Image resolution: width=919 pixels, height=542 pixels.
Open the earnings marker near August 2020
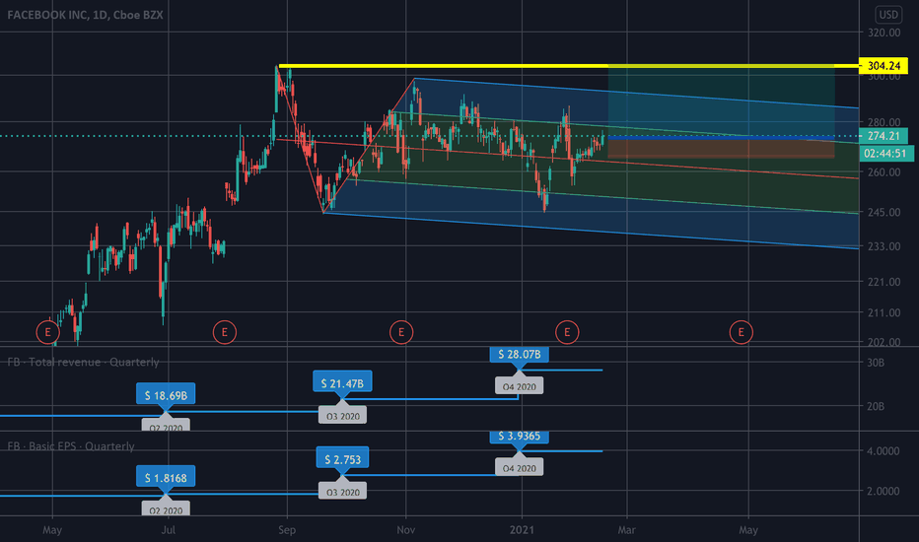tap(225, 332)
